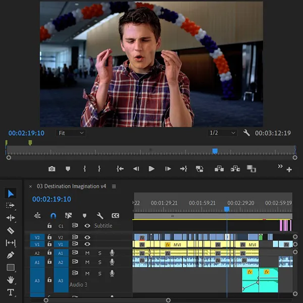Open the Fit zoom level dropdown
The width and height of the screenshot is (303, 303).
click(x=71, y=133)
